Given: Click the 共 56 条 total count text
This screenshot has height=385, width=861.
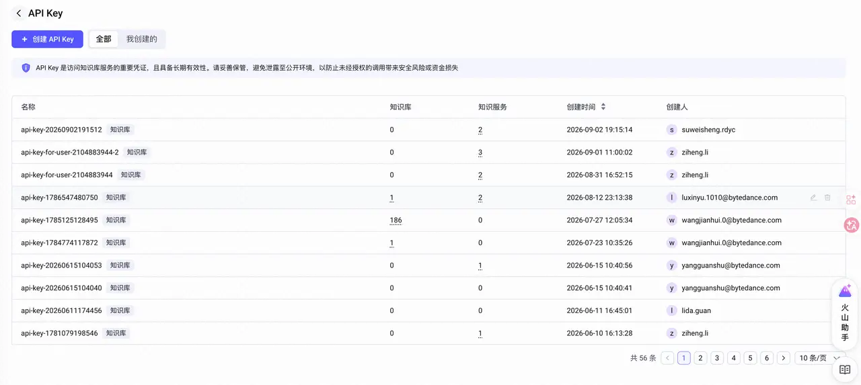Looking at the screenshot, I should pyautogui.click(x=643, y=358).
